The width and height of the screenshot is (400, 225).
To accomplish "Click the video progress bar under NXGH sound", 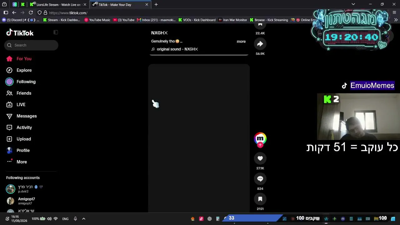I will (x=199, y=55).
